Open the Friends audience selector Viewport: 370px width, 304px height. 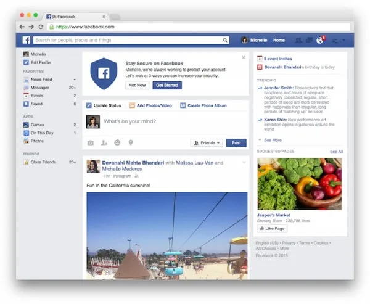[x=207, y=143]
